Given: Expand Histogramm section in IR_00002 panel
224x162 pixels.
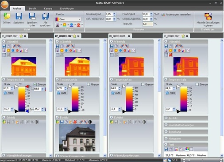Looking at the screenshot, I should (x=166, y=138).
